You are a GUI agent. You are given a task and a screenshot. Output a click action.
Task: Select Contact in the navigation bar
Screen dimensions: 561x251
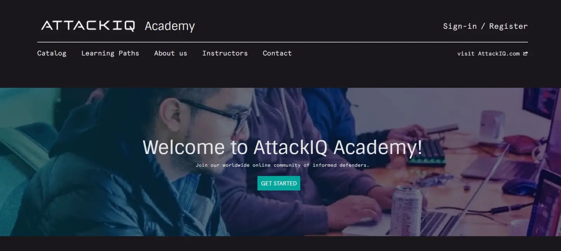277,53
